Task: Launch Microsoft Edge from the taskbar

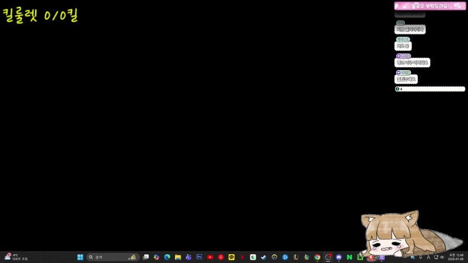Action: 167,257
